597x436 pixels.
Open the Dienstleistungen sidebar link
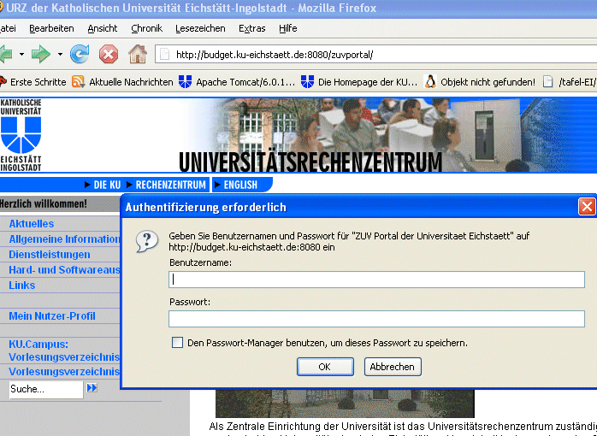pos(50,254)
